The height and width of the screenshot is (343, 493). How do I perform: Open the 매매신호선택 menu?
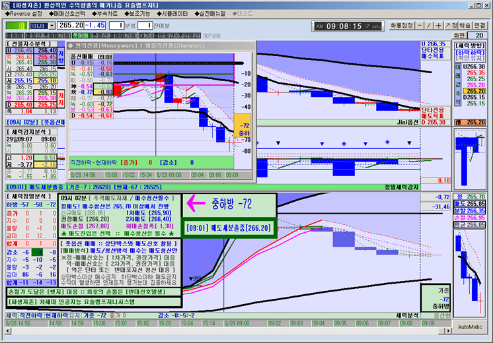coord(67,14)
